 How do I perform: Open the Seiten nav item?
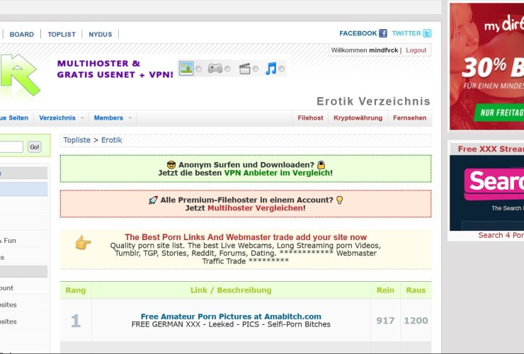coord(14,118)
